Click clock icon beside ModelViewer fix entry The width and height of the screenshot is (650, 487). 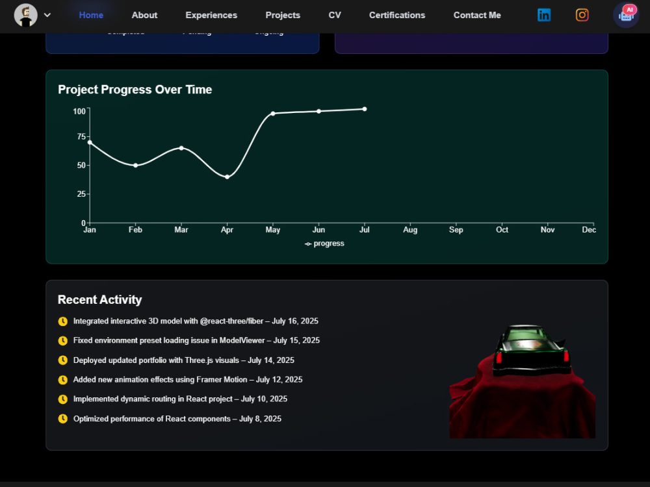coord(62,341)
